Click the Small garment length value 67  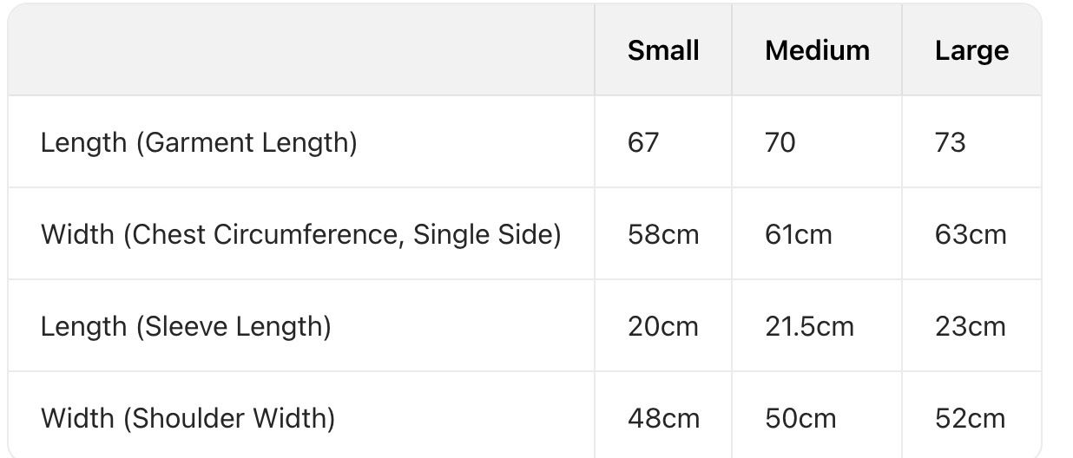pyautogui.click(x=643, y=142)
